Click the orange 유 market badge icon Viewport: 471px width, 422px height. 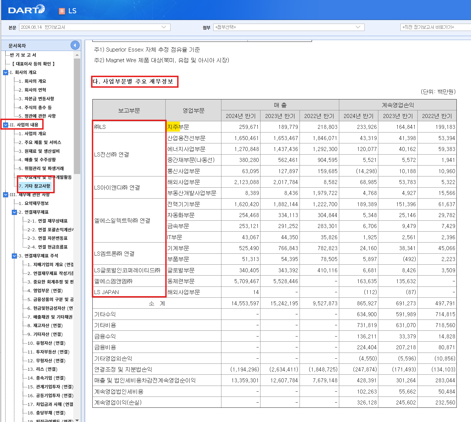(x=62, y=11)
